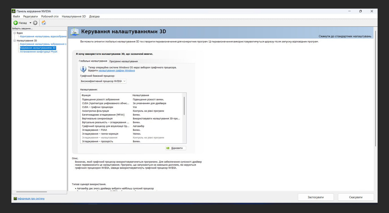Open the налаштування графіки Windows link
The height and width of the screenshot is (213, 389).
click(x=117, y=70)
